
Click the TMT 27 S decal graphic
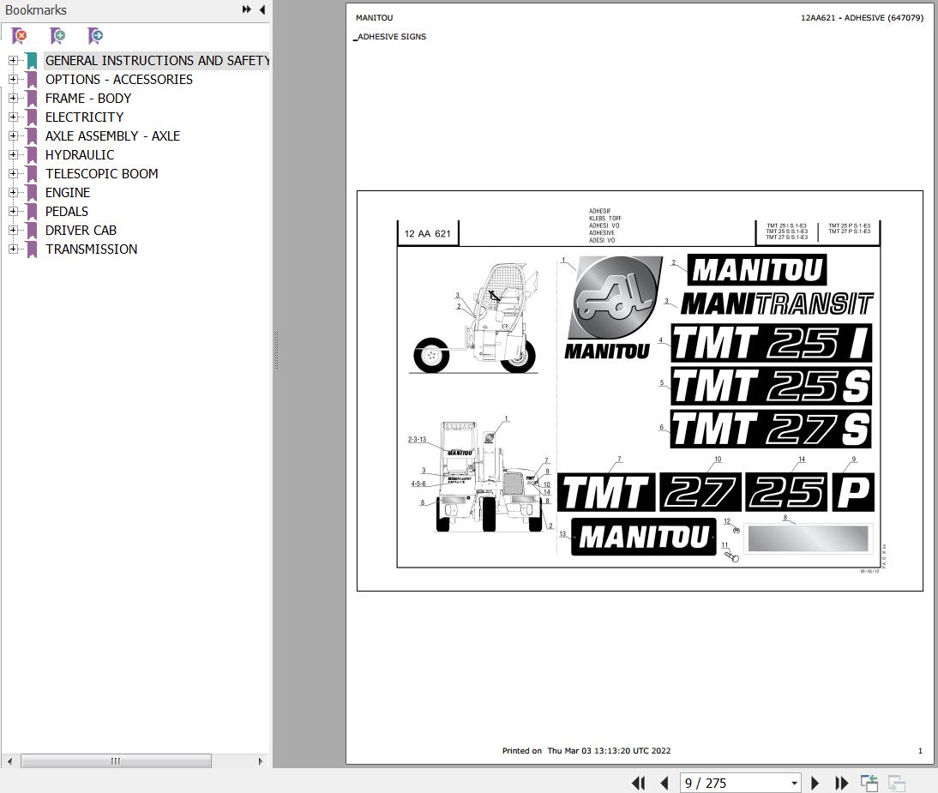771,429
